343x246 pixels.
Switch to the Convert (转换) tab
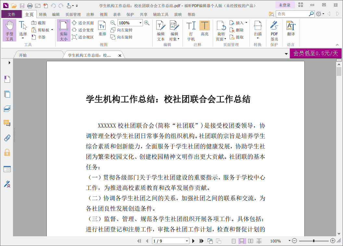click(x=43, y=14)
